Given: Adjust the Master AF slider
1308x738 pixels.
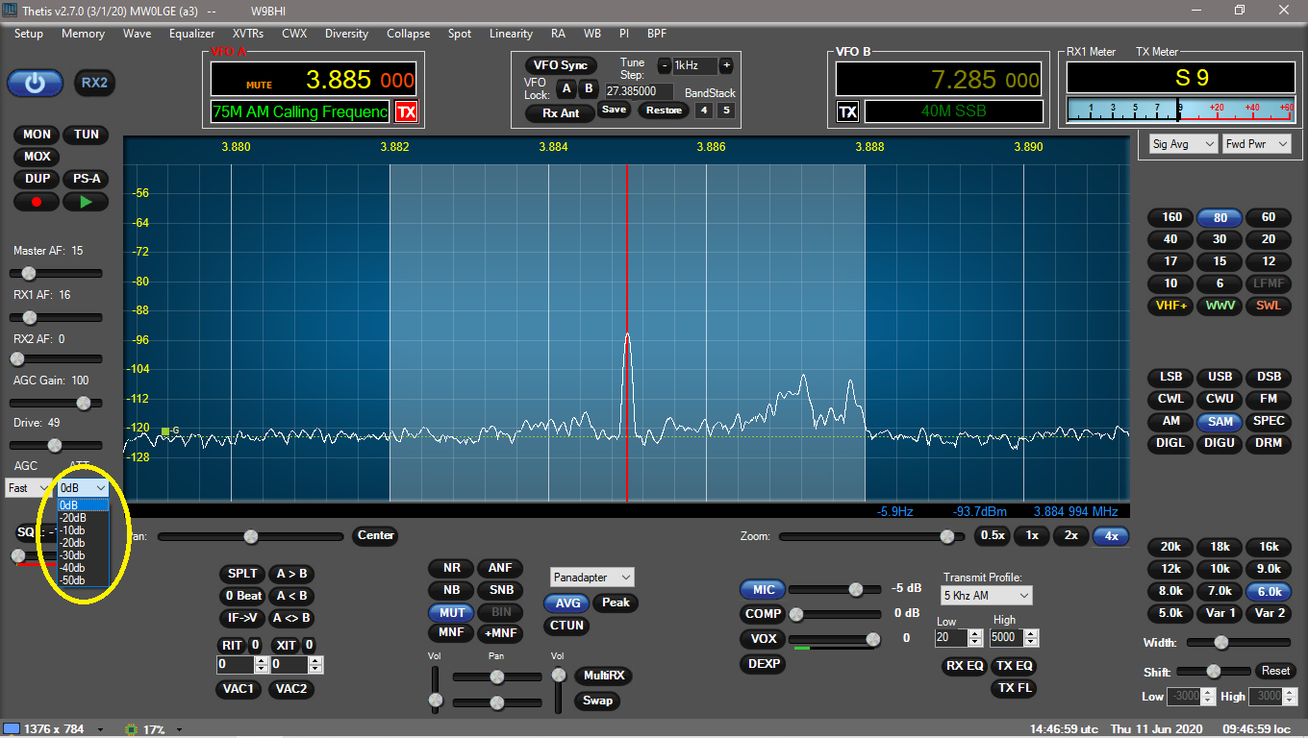Looking at the screenshot, I should tap(57, 274).
